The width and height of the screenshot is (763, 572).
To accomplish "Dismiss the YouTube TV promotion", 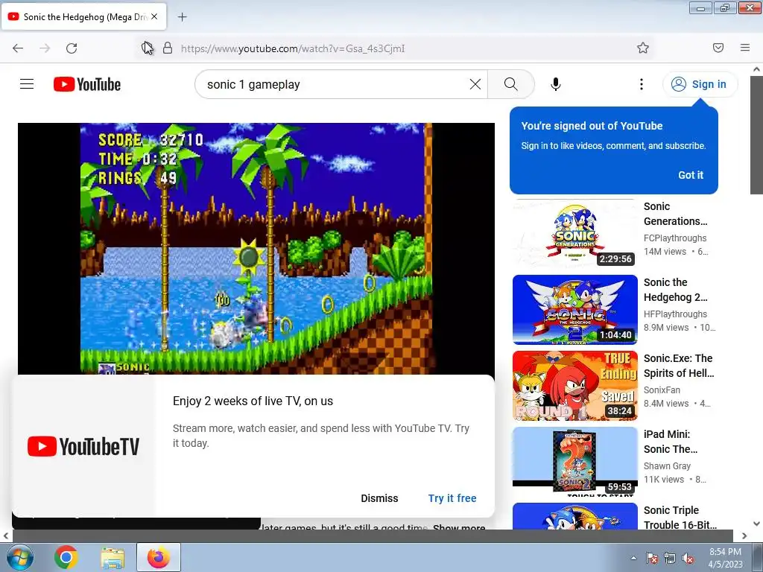I will coord(379,498).
